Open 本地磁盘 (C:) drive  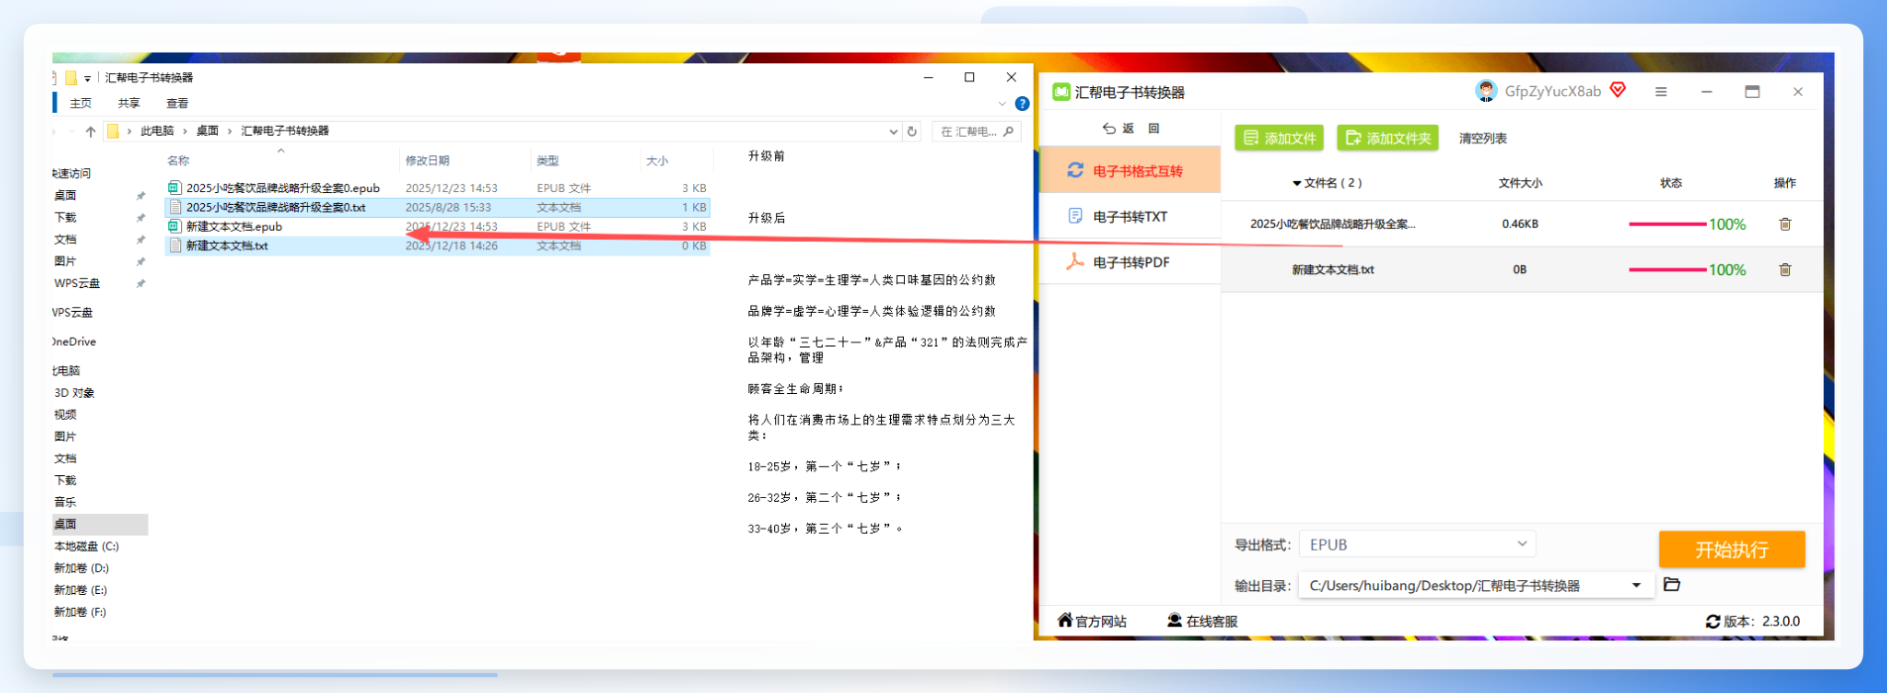click(x=86, y=546)
